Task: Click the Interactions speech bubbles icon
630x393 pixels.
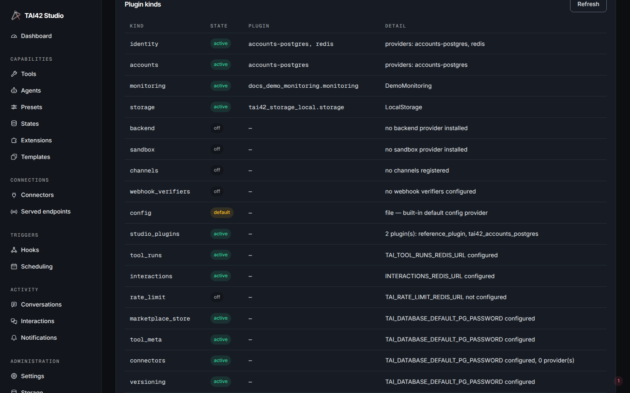Action: [x=14, y=321]
